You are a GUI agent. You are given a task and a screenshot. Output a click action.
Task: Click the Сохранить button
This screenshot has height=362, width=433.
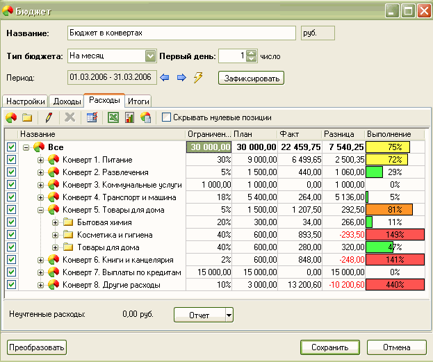coord(330,347)
